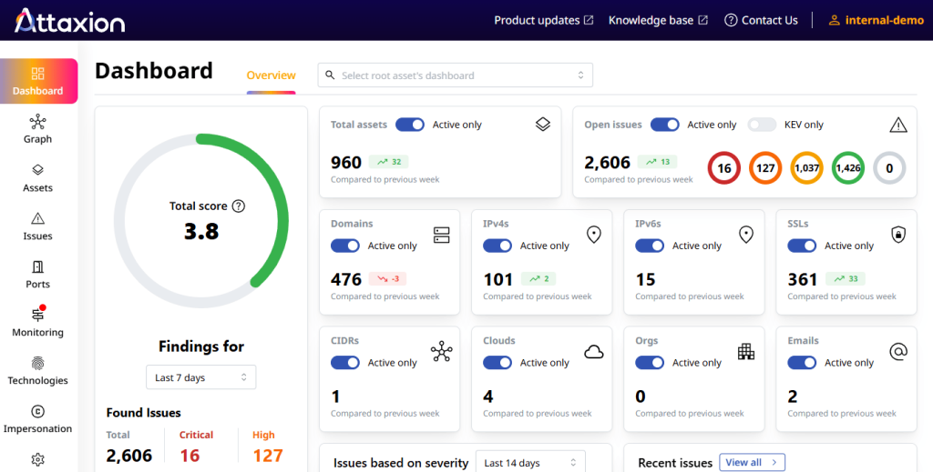
Task: Open the Last 14 days severity dropdown
Action: 530,463
